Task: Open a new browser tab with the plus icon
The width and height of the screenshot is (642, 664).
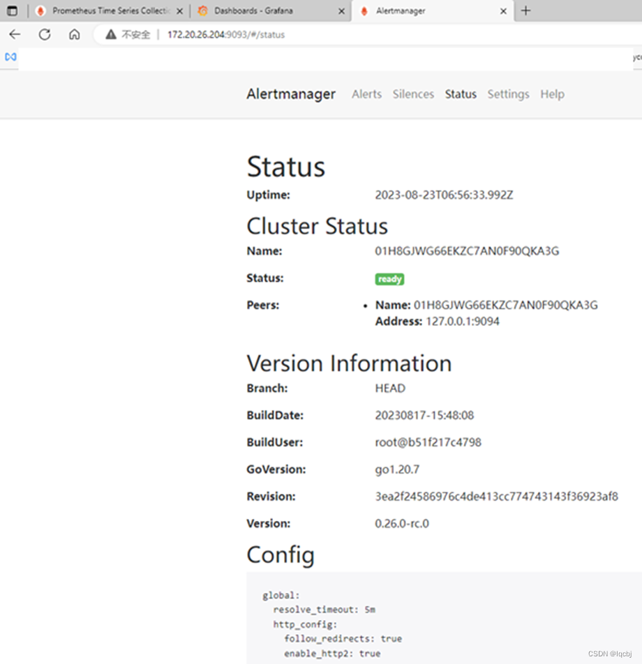Action: point(525,10)
